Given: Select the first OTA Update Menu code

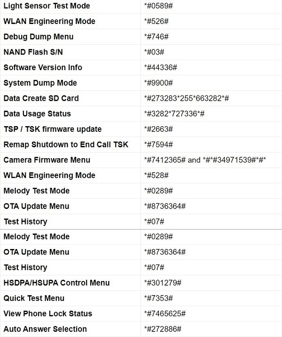Looking at the screenshot, I should (x=165, y=206).
